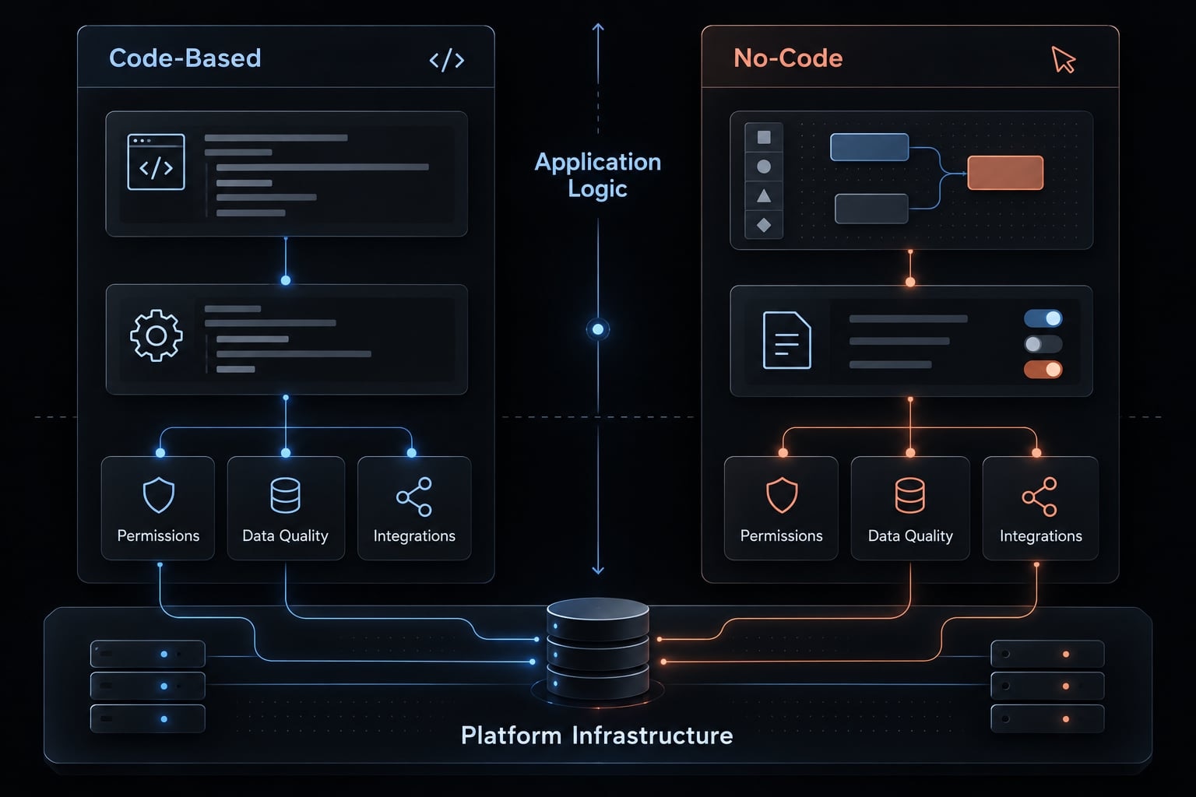Click the Application Logic label
Screen dimensions: 1196x797
(598, 175)
